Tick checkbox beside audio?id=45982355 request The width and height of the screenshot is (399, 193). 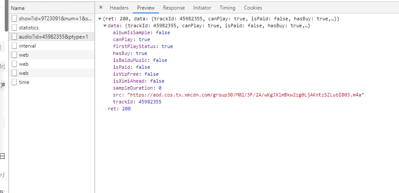(14, 37)
